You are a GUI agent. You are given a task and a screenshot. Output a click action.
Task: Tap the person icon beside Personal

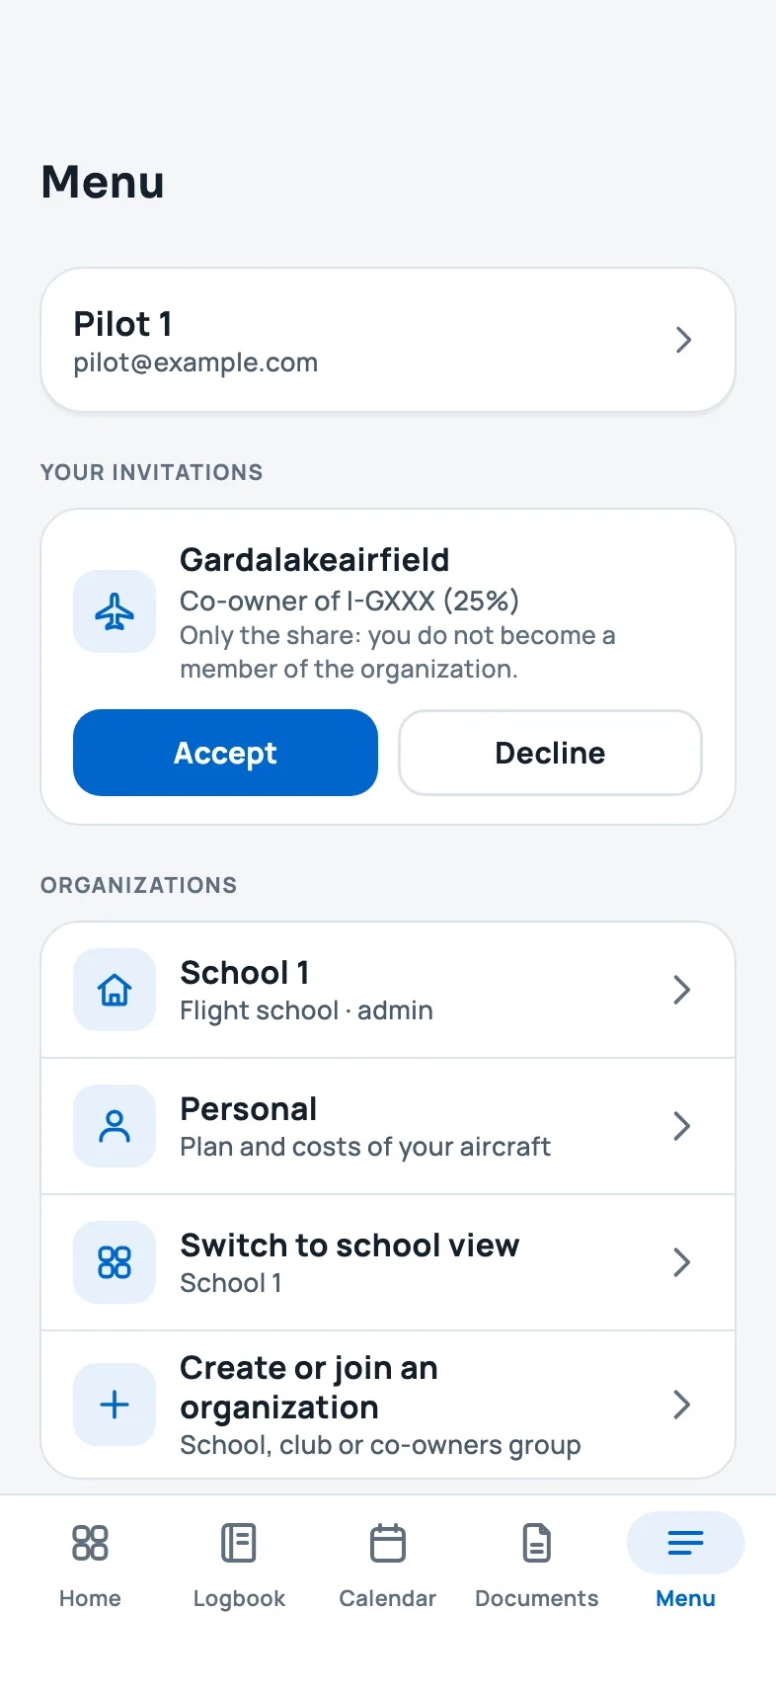coord(115,1126)
